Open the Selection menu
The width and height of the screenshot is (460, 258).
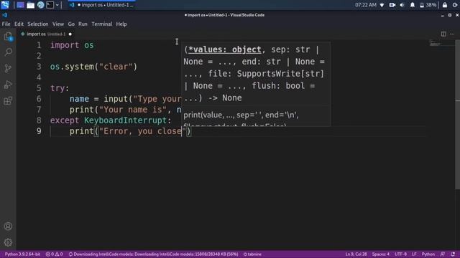[38, 24]
